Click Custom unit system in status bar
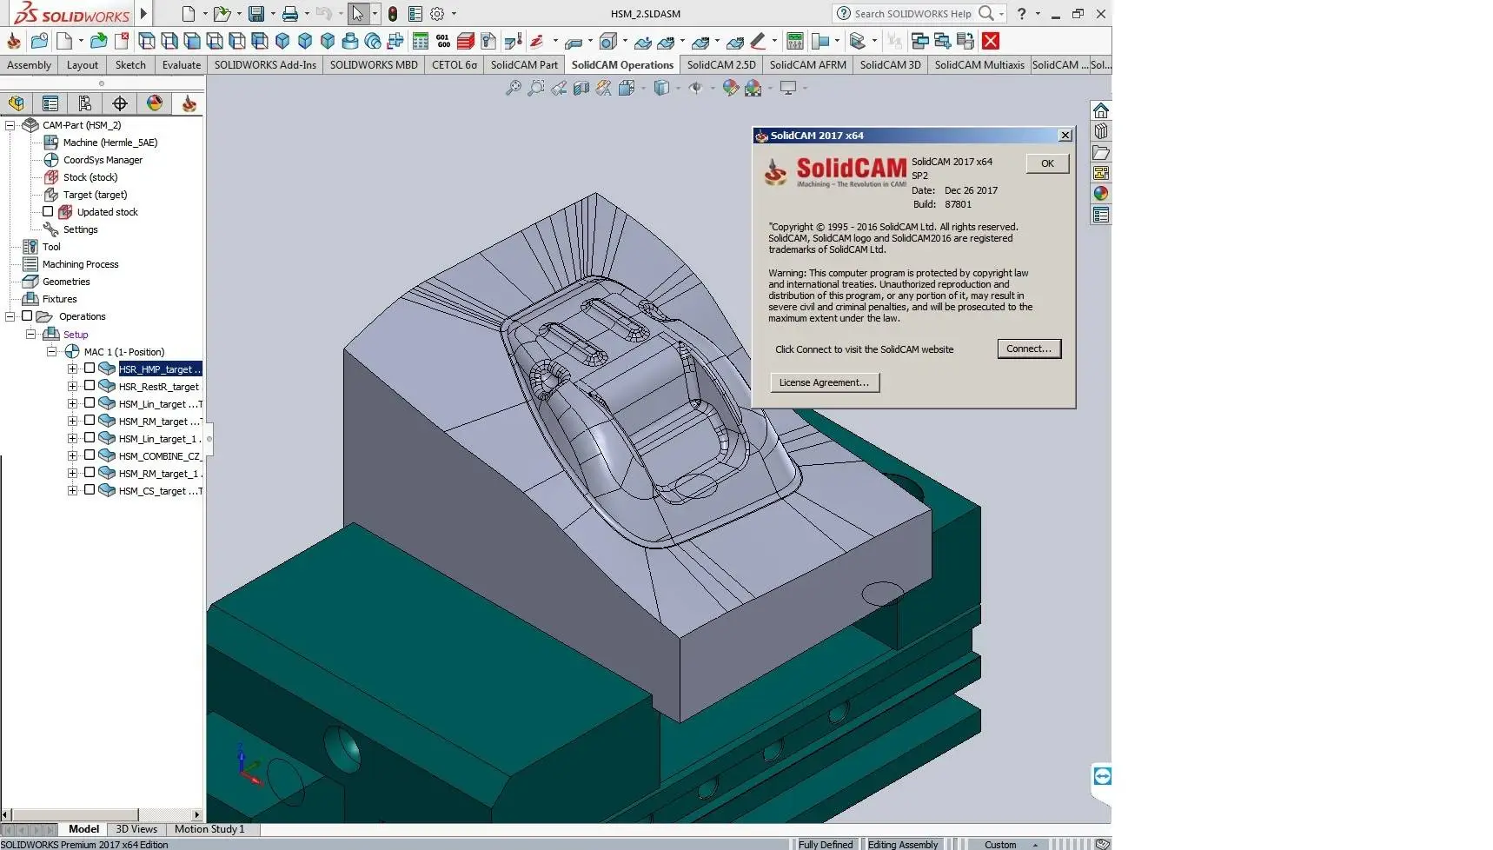The image size is (1493, 850). (x=1000, y=844)
